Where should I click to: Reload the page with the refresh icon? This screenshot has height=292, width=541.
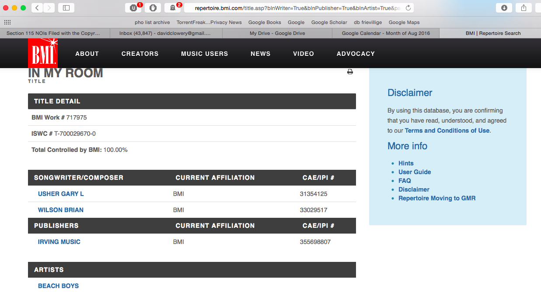point(408,8)
